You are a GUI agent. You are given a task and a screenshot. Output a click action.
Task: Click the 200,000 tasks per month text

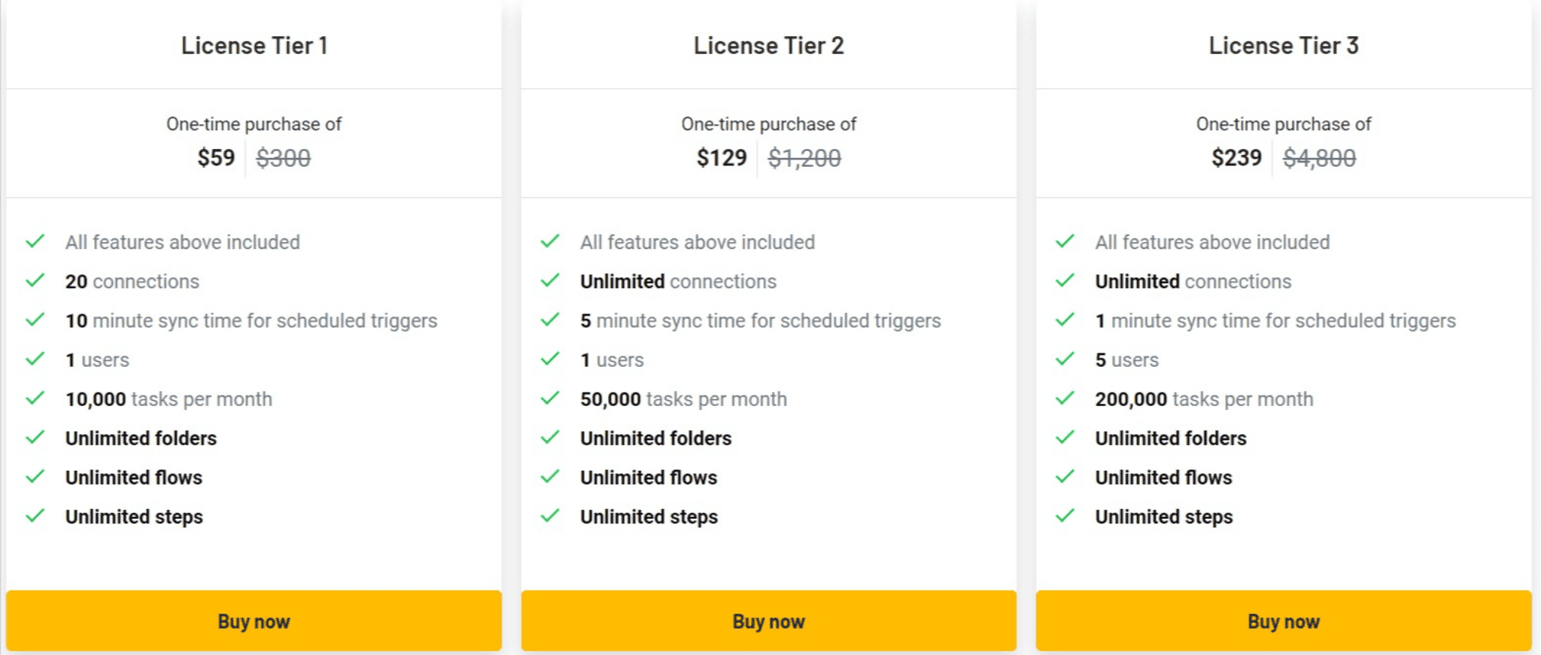pyautogui.click(x=1204, y=399)
